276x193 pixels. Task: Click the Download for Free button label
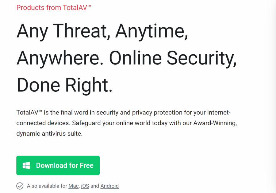pos(65,165)
